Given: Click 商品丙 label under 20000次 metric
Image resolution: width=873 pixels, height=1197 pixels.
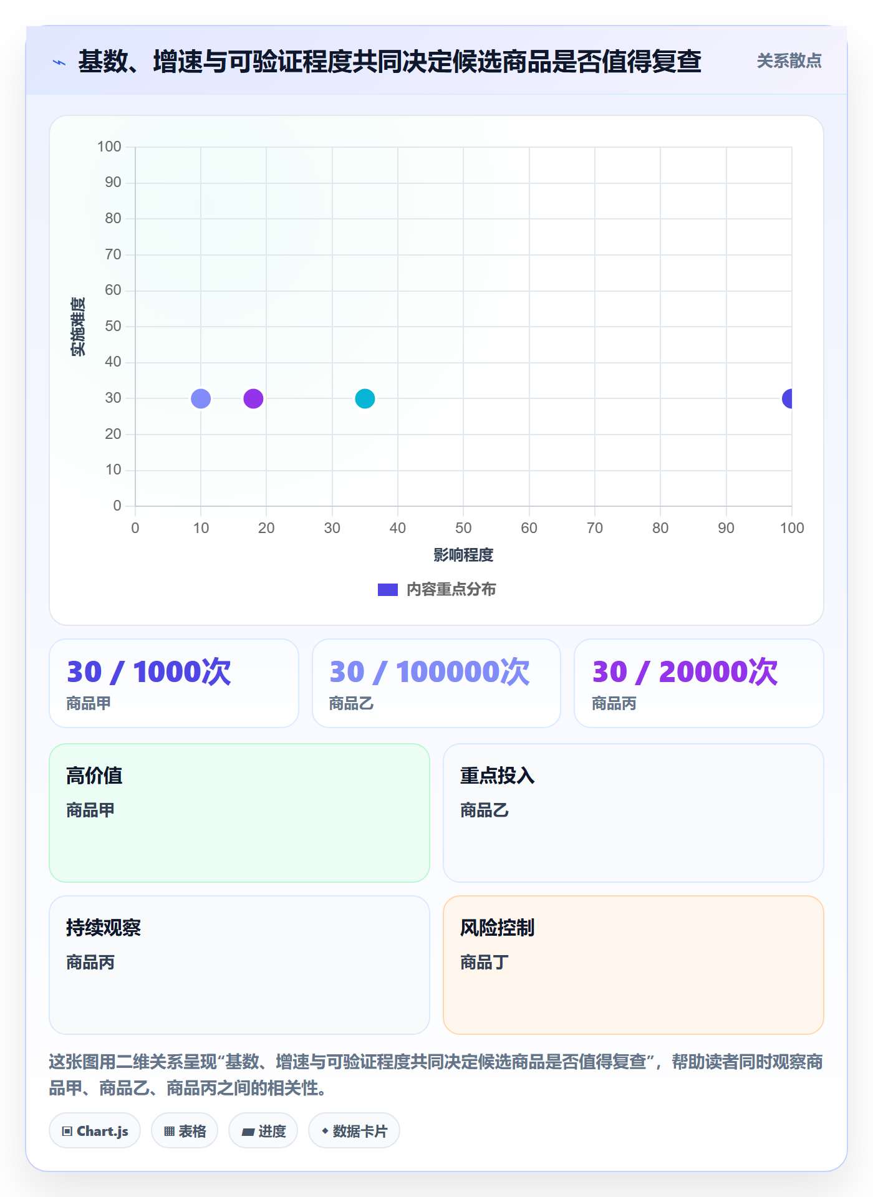Looking at the screenshot, I should pos(614,703).
